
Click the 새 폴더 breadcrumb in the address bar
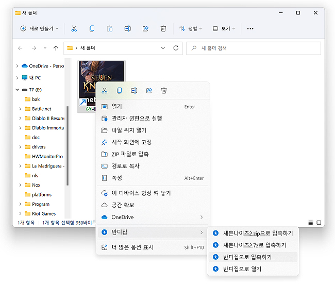88,48
